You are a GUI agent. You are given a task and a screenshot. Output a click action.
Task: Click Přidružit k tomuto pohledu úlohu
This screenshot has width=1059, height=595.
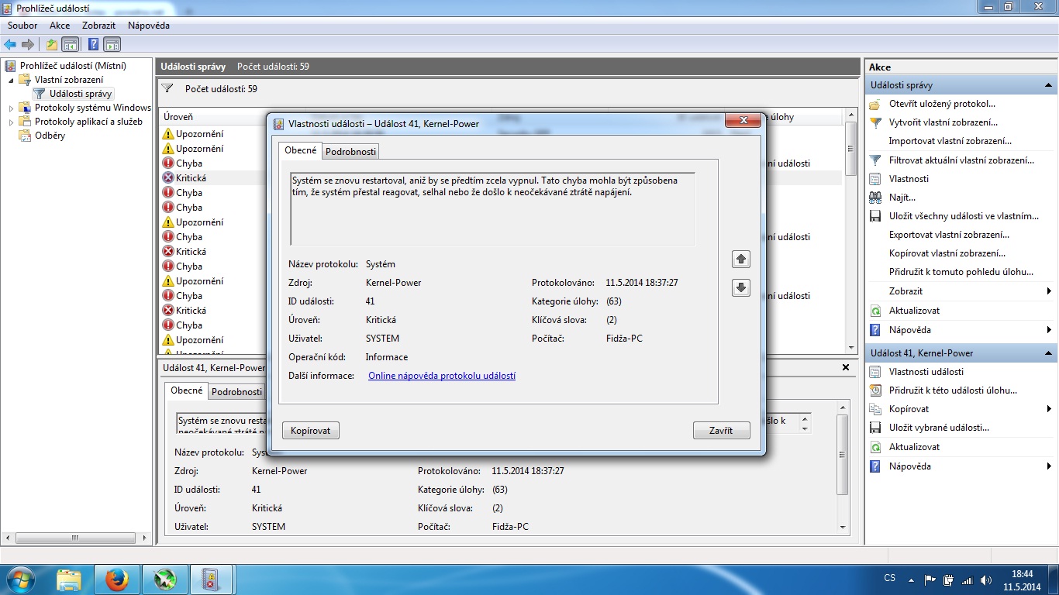961,272
